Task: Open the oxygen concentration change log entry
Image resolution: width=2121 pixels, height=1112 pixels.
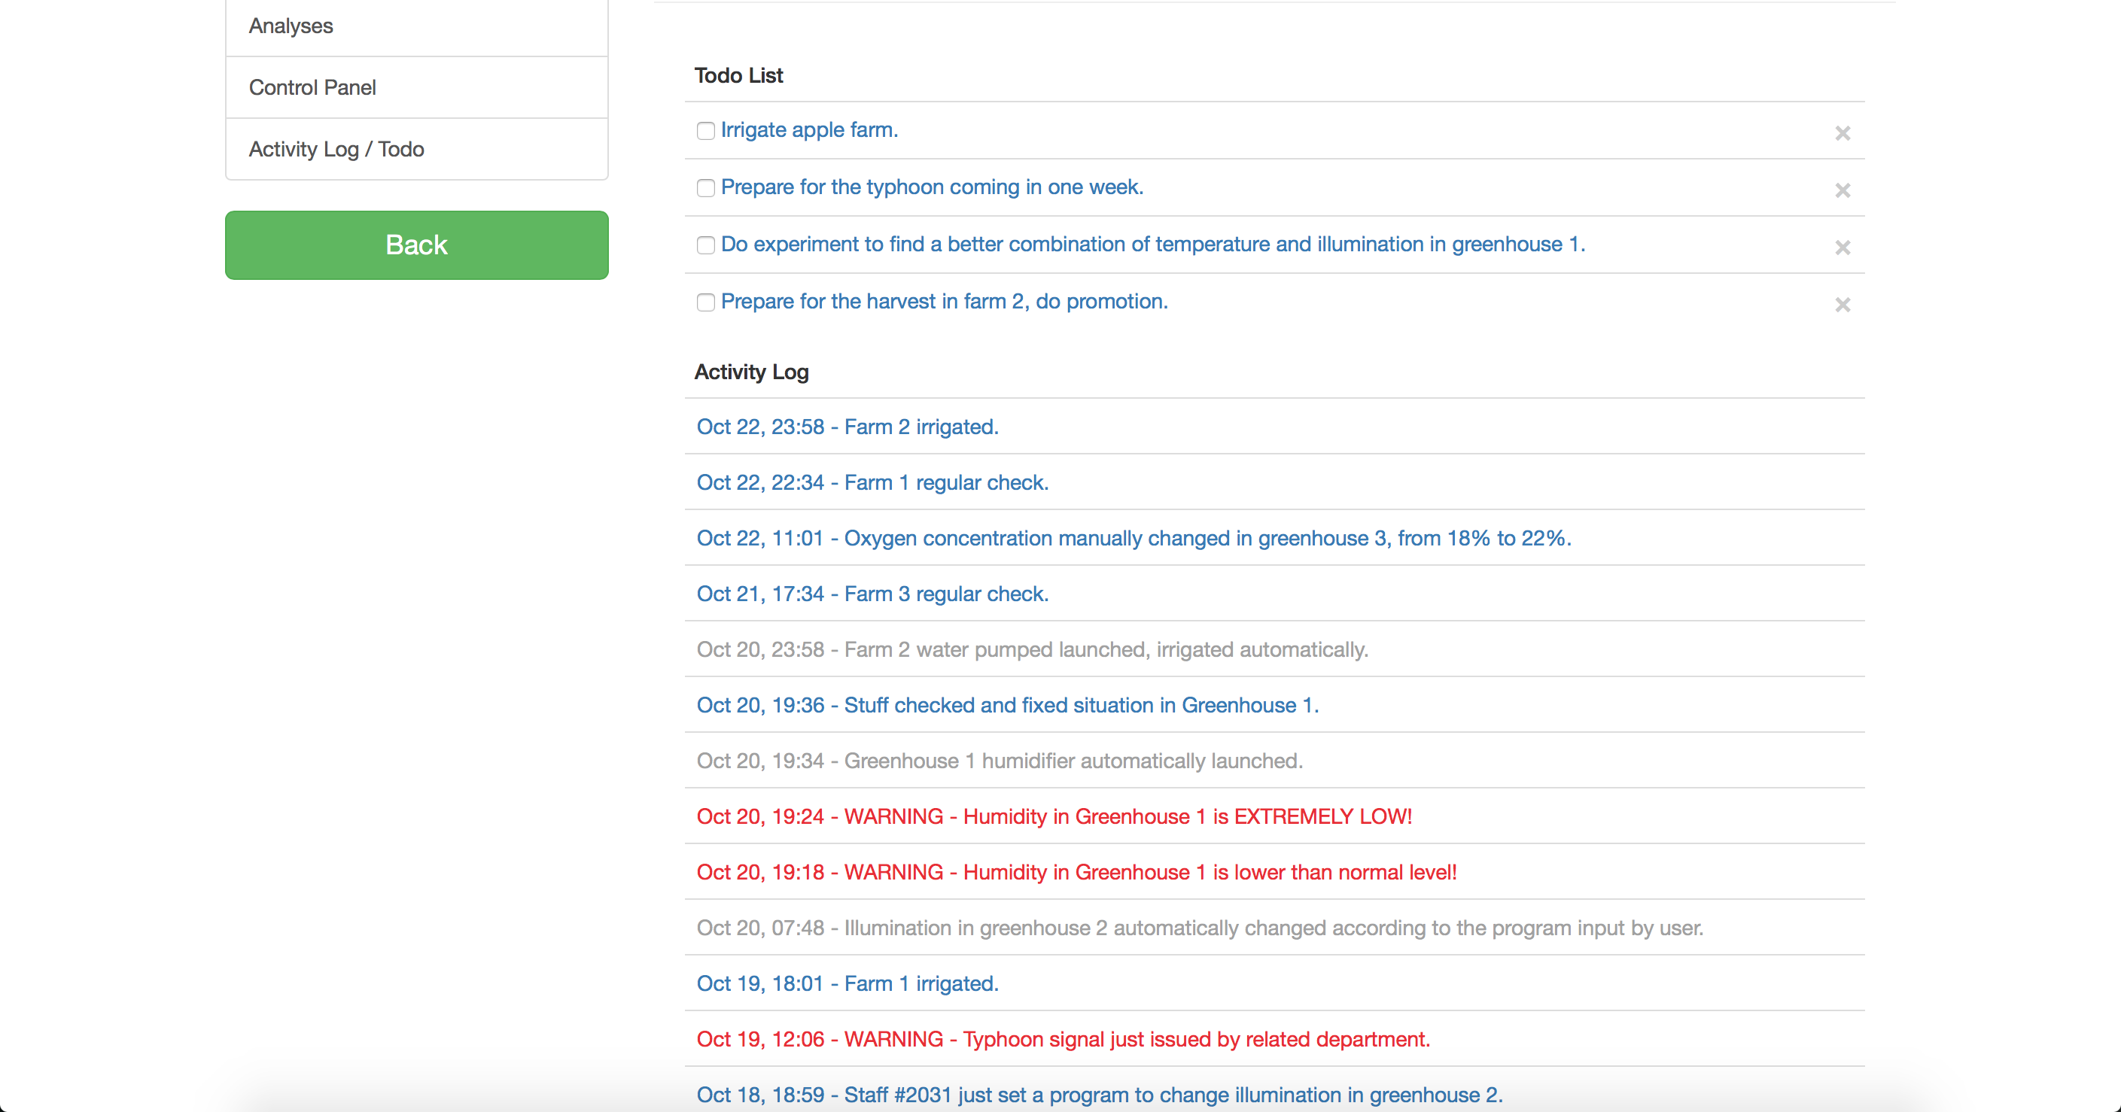Action: pos(1133,538)
